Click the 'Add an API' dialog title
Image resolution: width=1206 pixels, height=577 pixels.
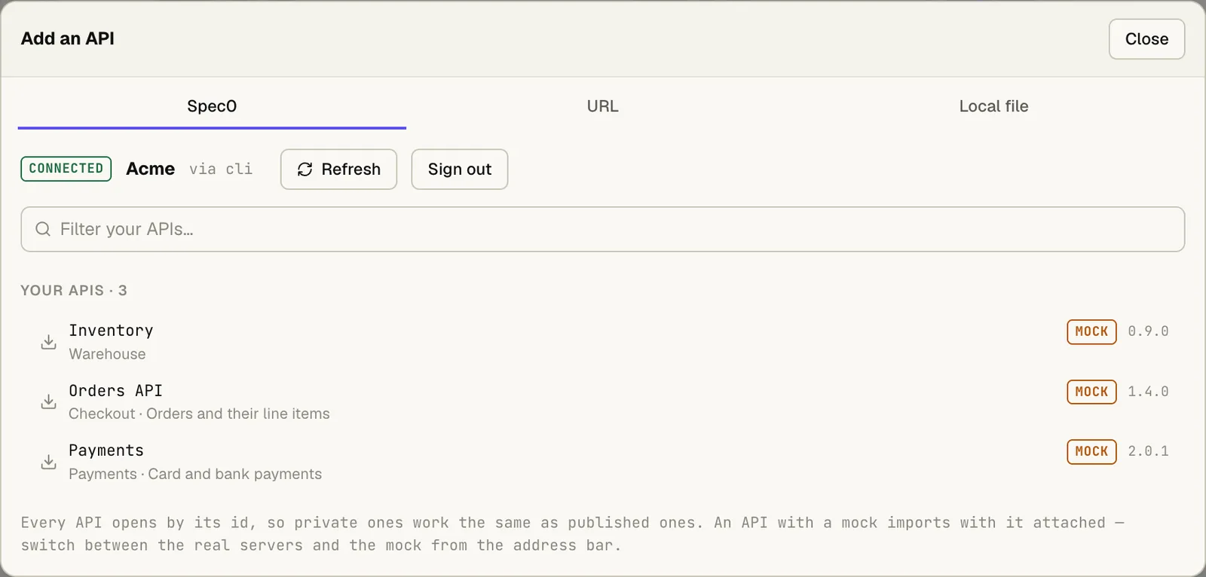click(68, 38)
